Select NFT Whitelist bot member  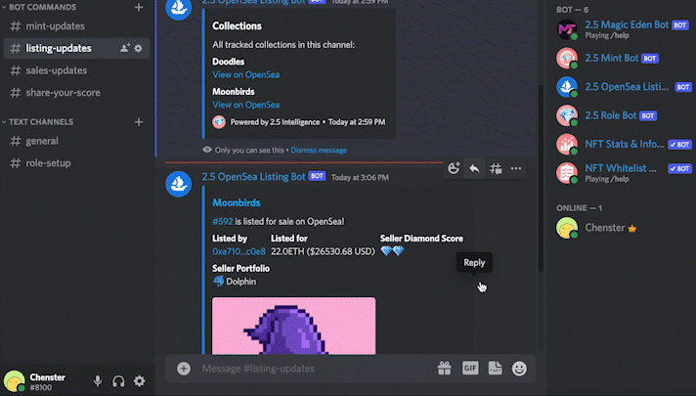(622, 173)
